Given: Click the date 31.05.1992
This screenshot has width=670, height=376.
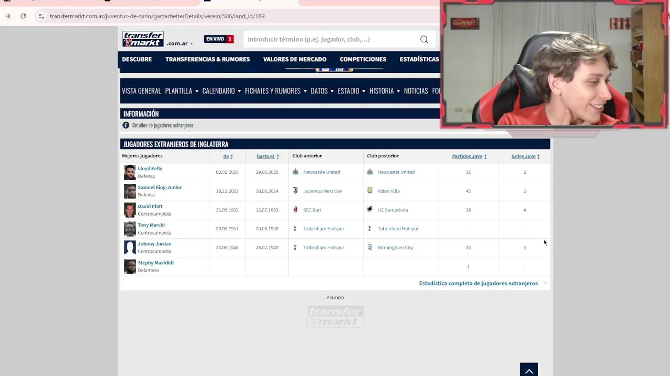Looking at the screenshot, I should pyautogui.click(x=227, y=210).
